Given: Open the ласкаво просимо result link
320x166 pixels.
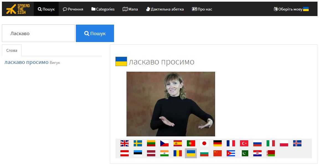Looking at the screenshot, I should click(x=26, y=62).
